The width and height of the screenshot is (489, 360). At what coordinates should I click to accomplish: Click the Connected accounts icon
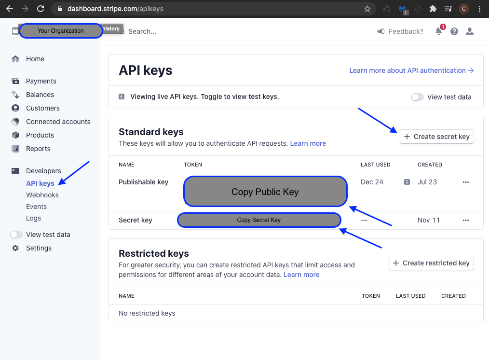15,122
